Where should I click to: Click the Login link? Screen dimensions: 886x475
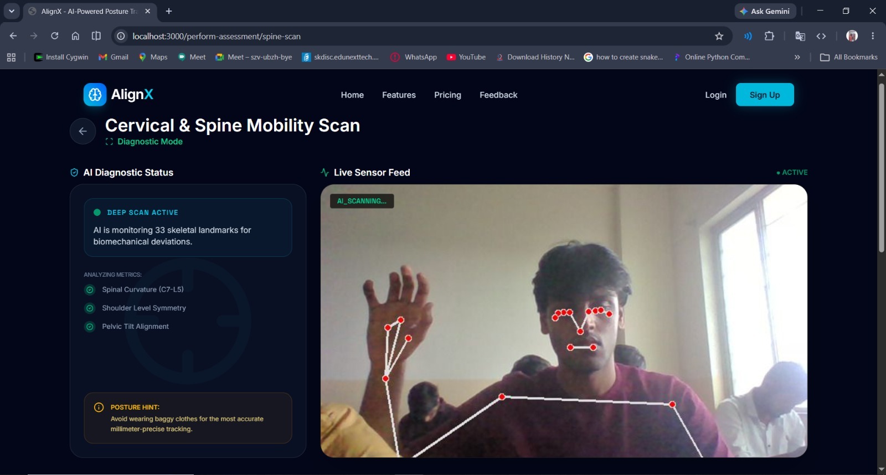[x=715, y=95]
